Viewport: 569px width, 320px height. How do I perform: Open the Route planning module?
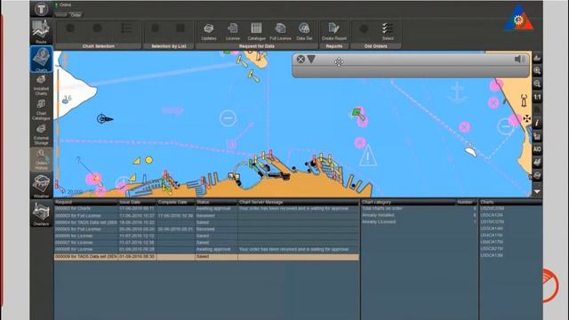[41, 31]
